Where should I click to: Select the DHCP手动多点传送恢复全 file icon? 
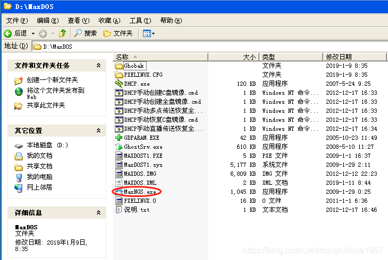coord(119,111)
